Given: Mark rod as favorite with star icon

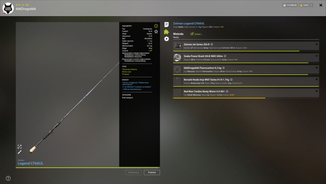Looking at the screenshot, I should (x=156, y=31).
